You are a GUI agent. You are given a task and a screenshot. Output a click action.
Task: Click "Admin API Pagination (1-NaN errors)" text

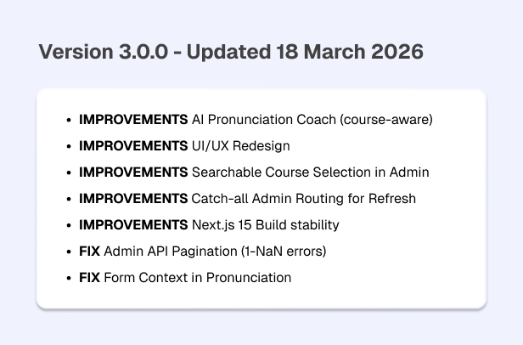pyautogui.click(x=215, y=252)
